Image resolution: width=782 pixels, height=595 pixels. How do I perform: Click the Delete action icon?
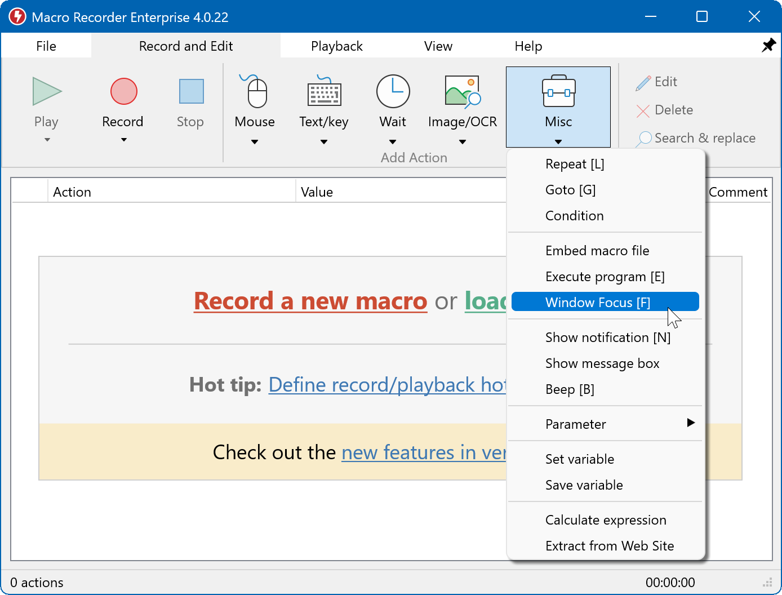coord(643,110)
